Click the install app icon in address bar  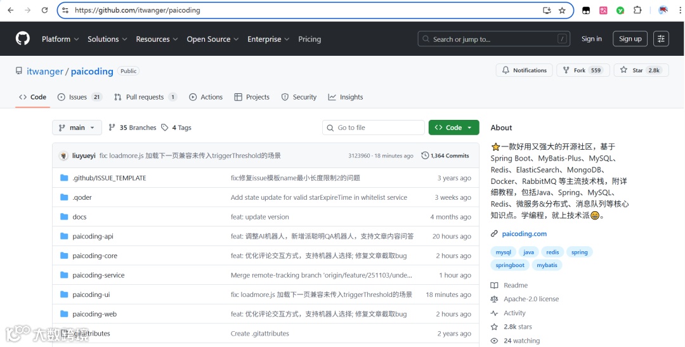547,11
